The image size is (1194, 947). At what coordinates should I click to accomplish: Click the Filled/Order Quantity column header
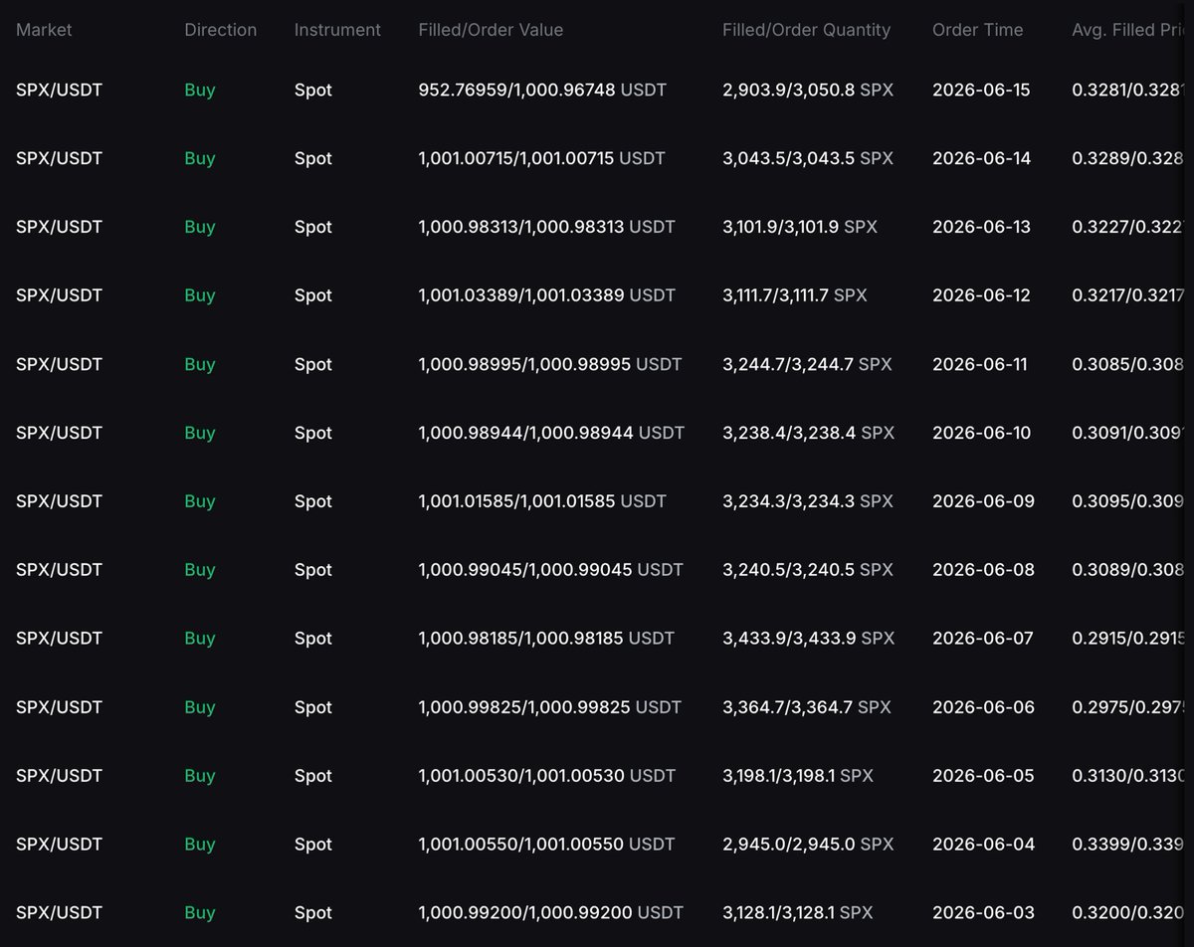pos(807,30)
